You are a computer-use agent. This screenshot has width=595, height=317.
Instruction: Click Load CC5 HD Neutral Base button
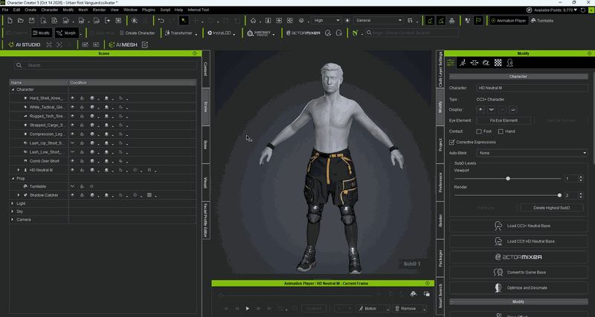point(518,241)
